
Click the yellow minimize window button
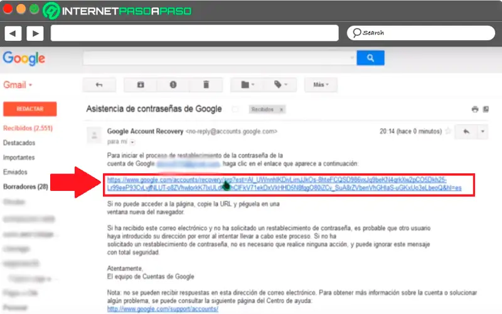pos(21,9)
